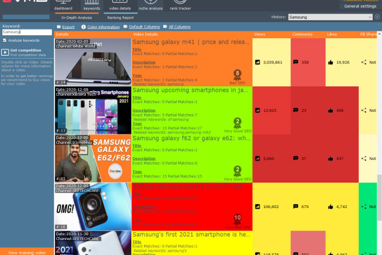
Task: Select the Default Columns link
Action: tap(145, 27)
